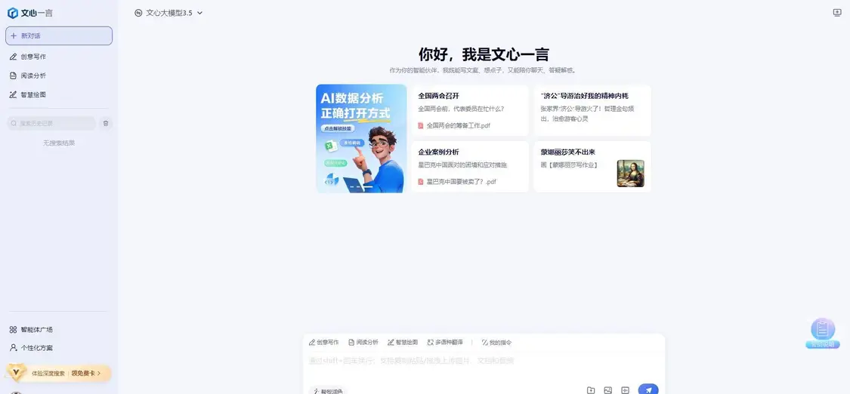The width and height of the screenshot is (850, 394).
Task: Click the 文心一言 logo
Action: [30, 13]
